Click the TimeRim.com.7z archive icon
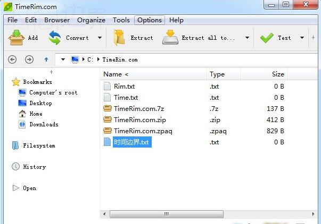321x224 pixels. pyautogui.click(x=108, y=108)
